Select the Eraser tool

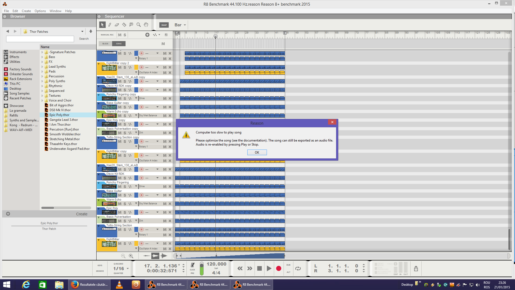[x=117, y=25]
